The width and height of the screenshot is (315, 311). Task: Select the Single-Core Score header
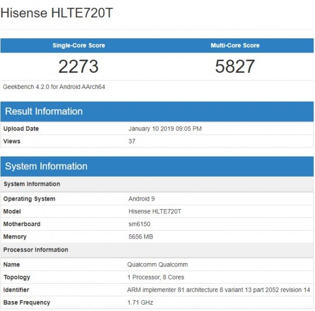tap(78, 45)
